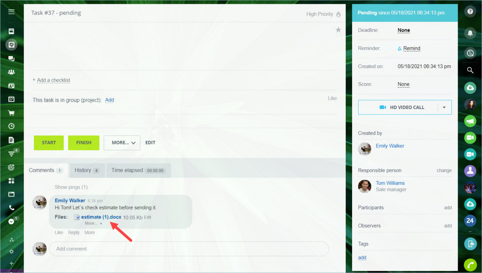Open the mobile chat icon in right bar
Image resolution: width=482 pixels, height=273 pixels.
click(470, 244)
